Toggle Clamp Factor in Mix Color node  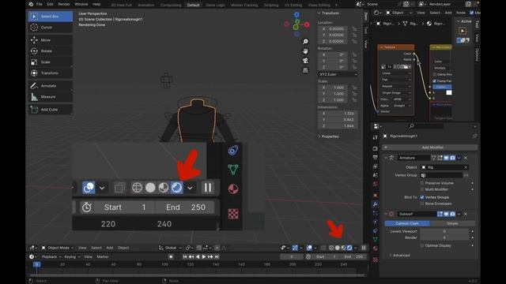(434, 80)
